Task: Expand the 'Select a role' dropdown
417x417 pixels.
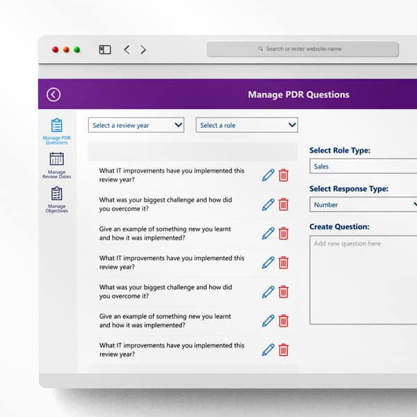Action: click(x=247, y=125)
